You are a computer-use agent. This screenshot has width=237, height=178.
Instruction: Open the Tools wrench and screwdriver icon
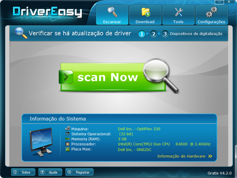tap(179, 12)
